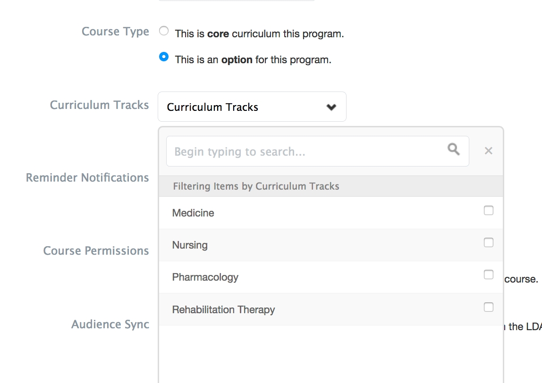The width and height of the screenshot is (542, 383).
Task: Select the option for this program radio
Action: click(x=164, y=57)
